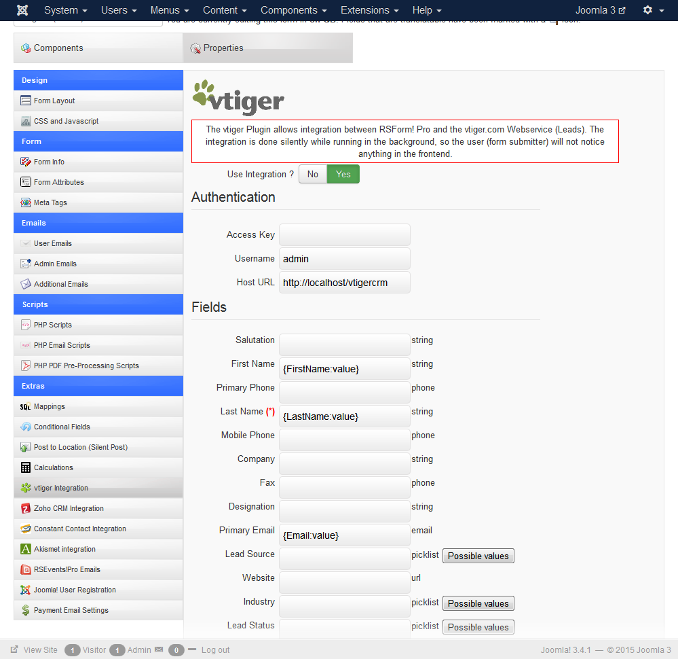This screenshot has width=678, height=659.
Task: Click the Mobile Phone field
Action: [345, 440]
